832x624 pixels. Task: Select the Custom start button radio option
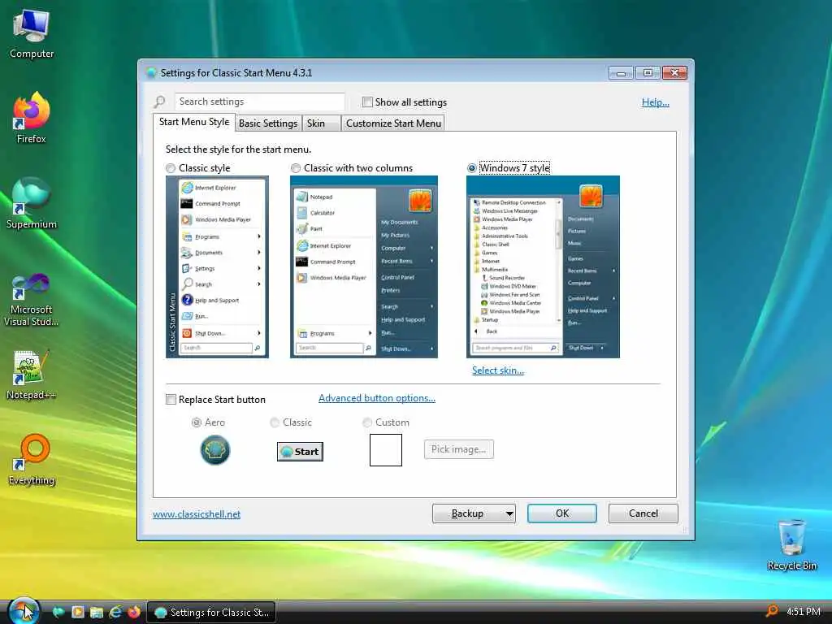367,422
